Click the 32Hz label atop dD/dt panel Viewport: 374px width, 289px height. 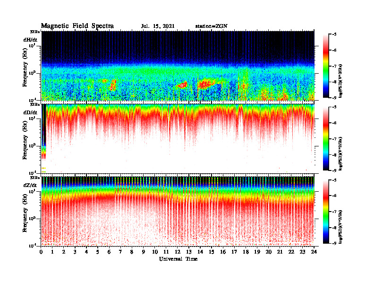click(x=35, y=104)
